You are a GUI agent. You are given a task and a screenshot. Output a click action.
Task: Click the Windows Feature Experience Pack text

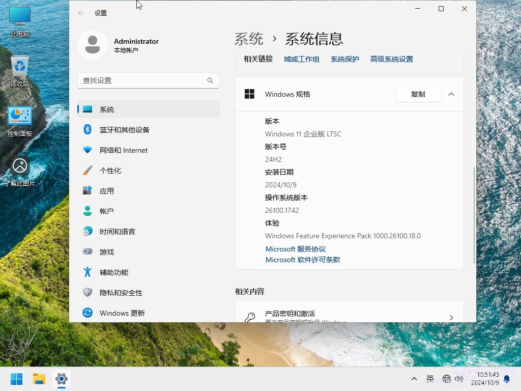343,236
